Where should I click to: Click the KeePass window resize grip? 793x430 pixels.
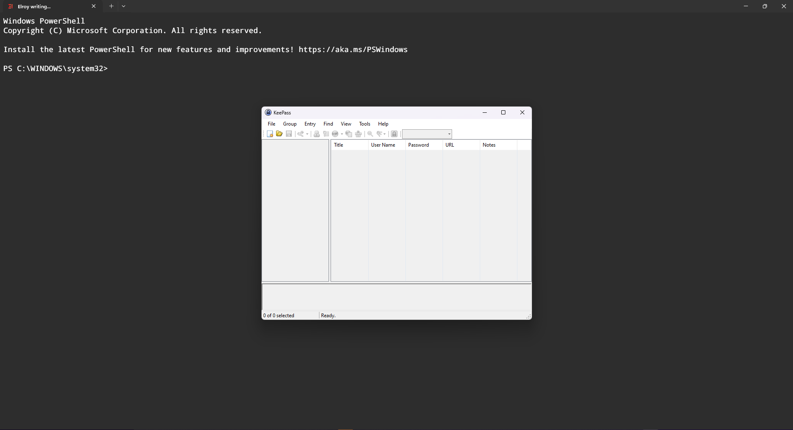point(529,316)
